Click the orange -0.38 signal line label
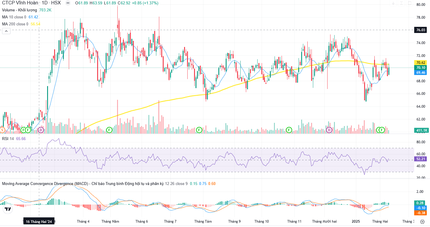 (x=421, y=213)
